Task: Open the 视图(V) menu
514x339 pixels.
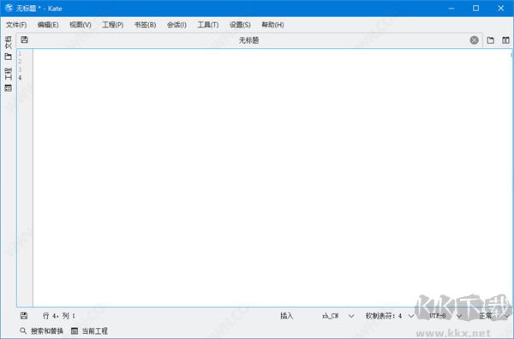Action: pyautogui.click(x=81, y=25)
